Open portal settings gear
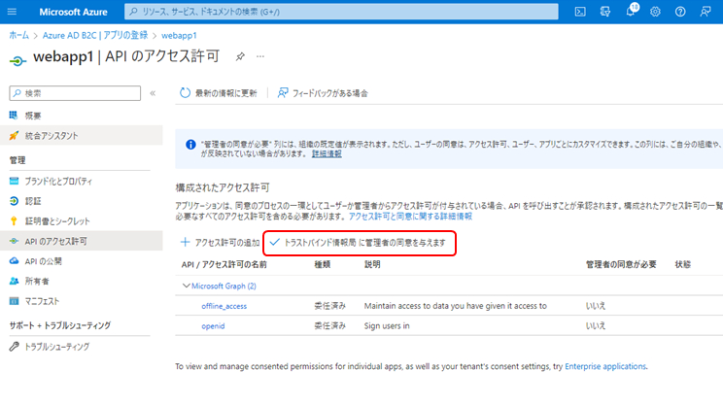 click(x=655, y=12)
